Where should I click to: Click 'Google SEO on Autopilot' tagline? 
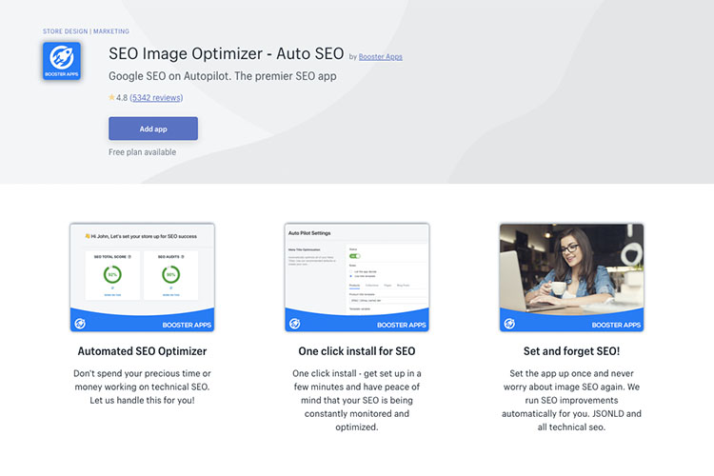[x=222, y=76]
